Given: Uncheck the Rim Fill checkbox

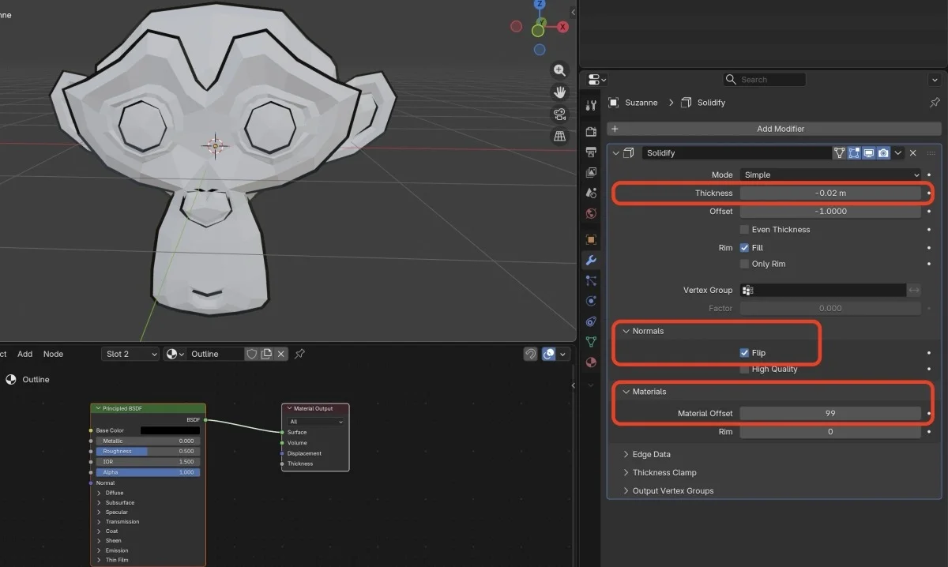Looking at the screenshot, I should (744, 248).
